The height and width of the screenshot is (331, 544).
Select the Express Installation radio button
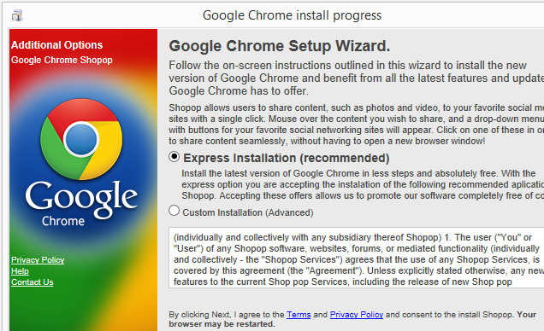tap(174, 157)
